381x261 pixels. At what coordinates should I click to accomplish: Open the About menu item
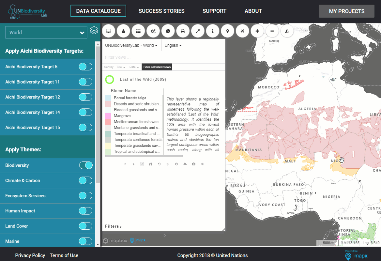pyautogui.click(x=253, y=11)
